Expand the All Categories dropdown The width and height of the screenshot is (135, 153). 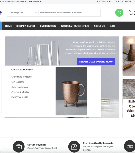click(23, 13)
